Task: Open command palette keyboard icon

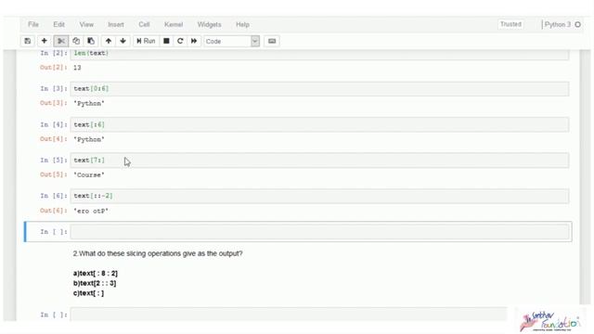Action: pos(272,41)
